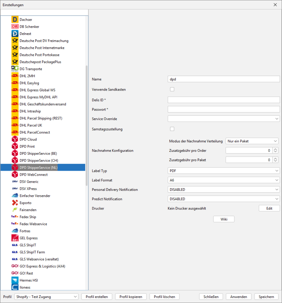Click the GEL Express red icon
Viewport: 282px width, 303px height.
(x=15, y=238)
